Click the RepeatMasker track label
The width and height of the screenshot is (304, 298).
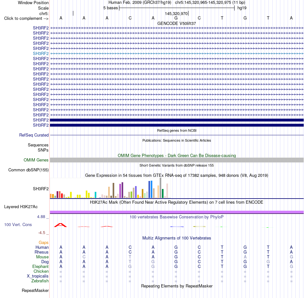pos(35,291)
